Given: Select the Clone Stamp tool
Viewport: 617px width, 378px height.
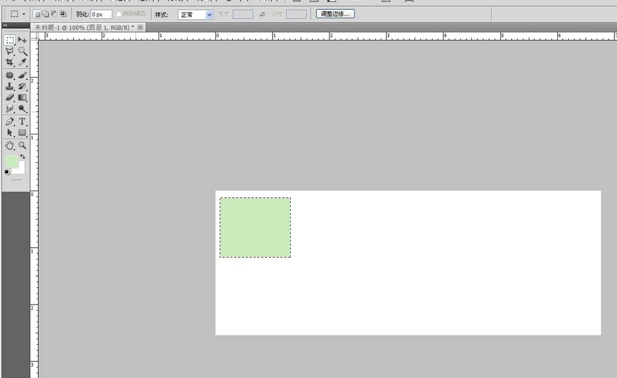Looking at the screenshot, I should 8,86.
